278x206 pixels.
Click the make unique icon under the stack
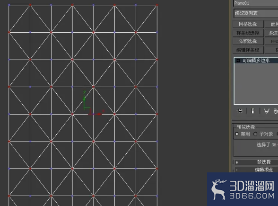[x=267, y=111]
